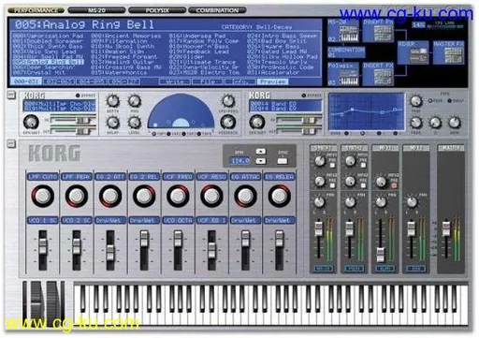Image resolution: width=479 pixels, height=338 pixels.
Task: Click the SYNTH2 pan knob
Action: coord(350,202)
